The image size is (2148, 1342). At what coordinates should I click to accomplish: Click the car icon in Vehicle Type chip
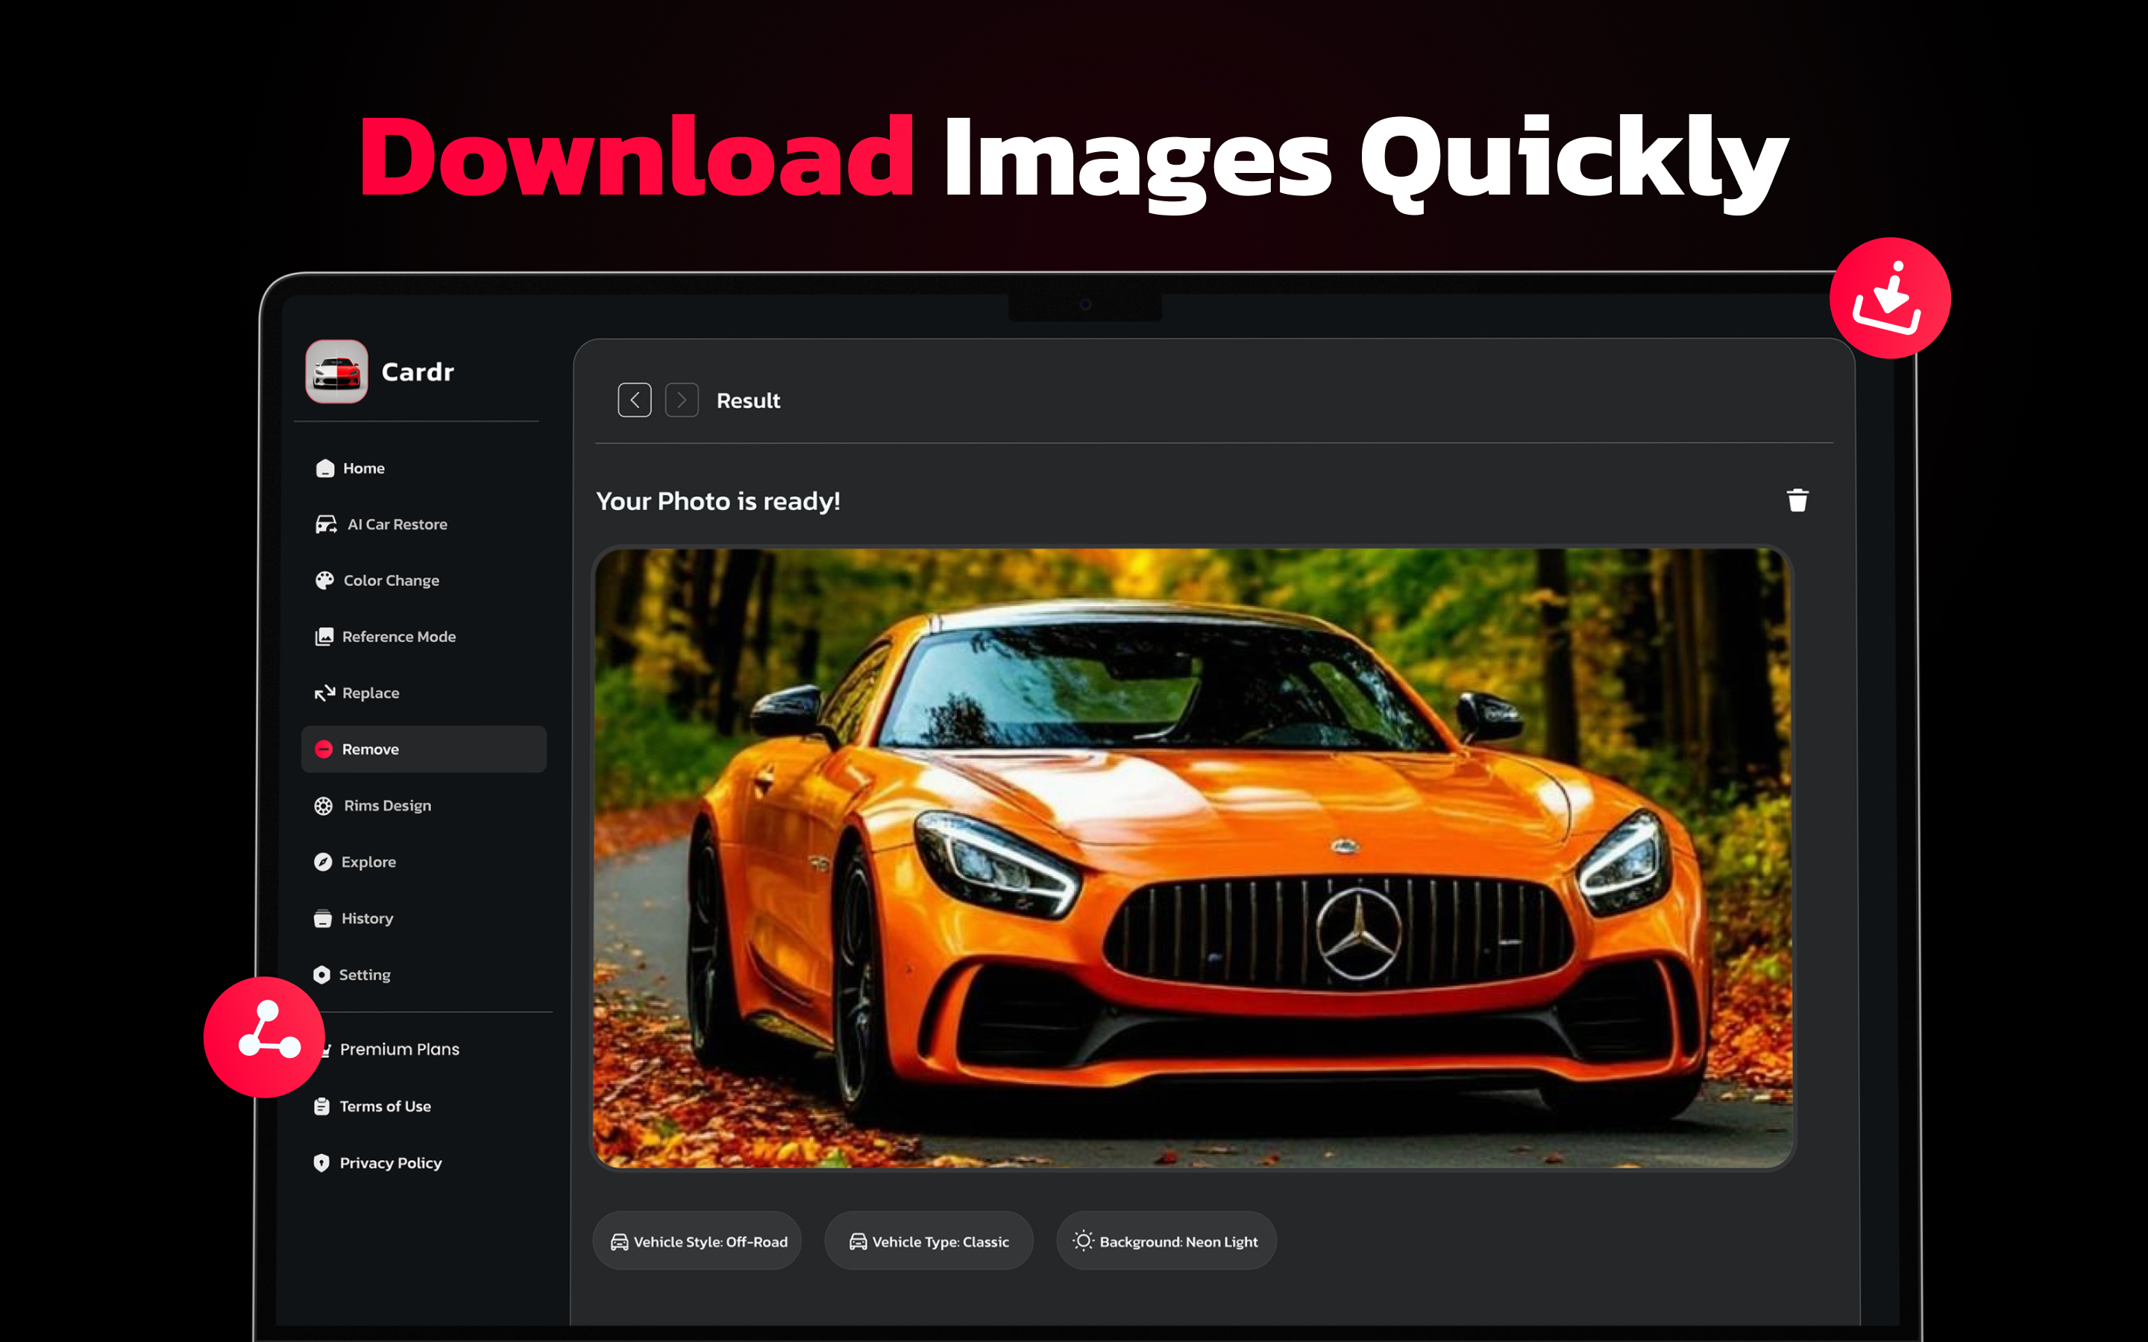click(858, 1241)
